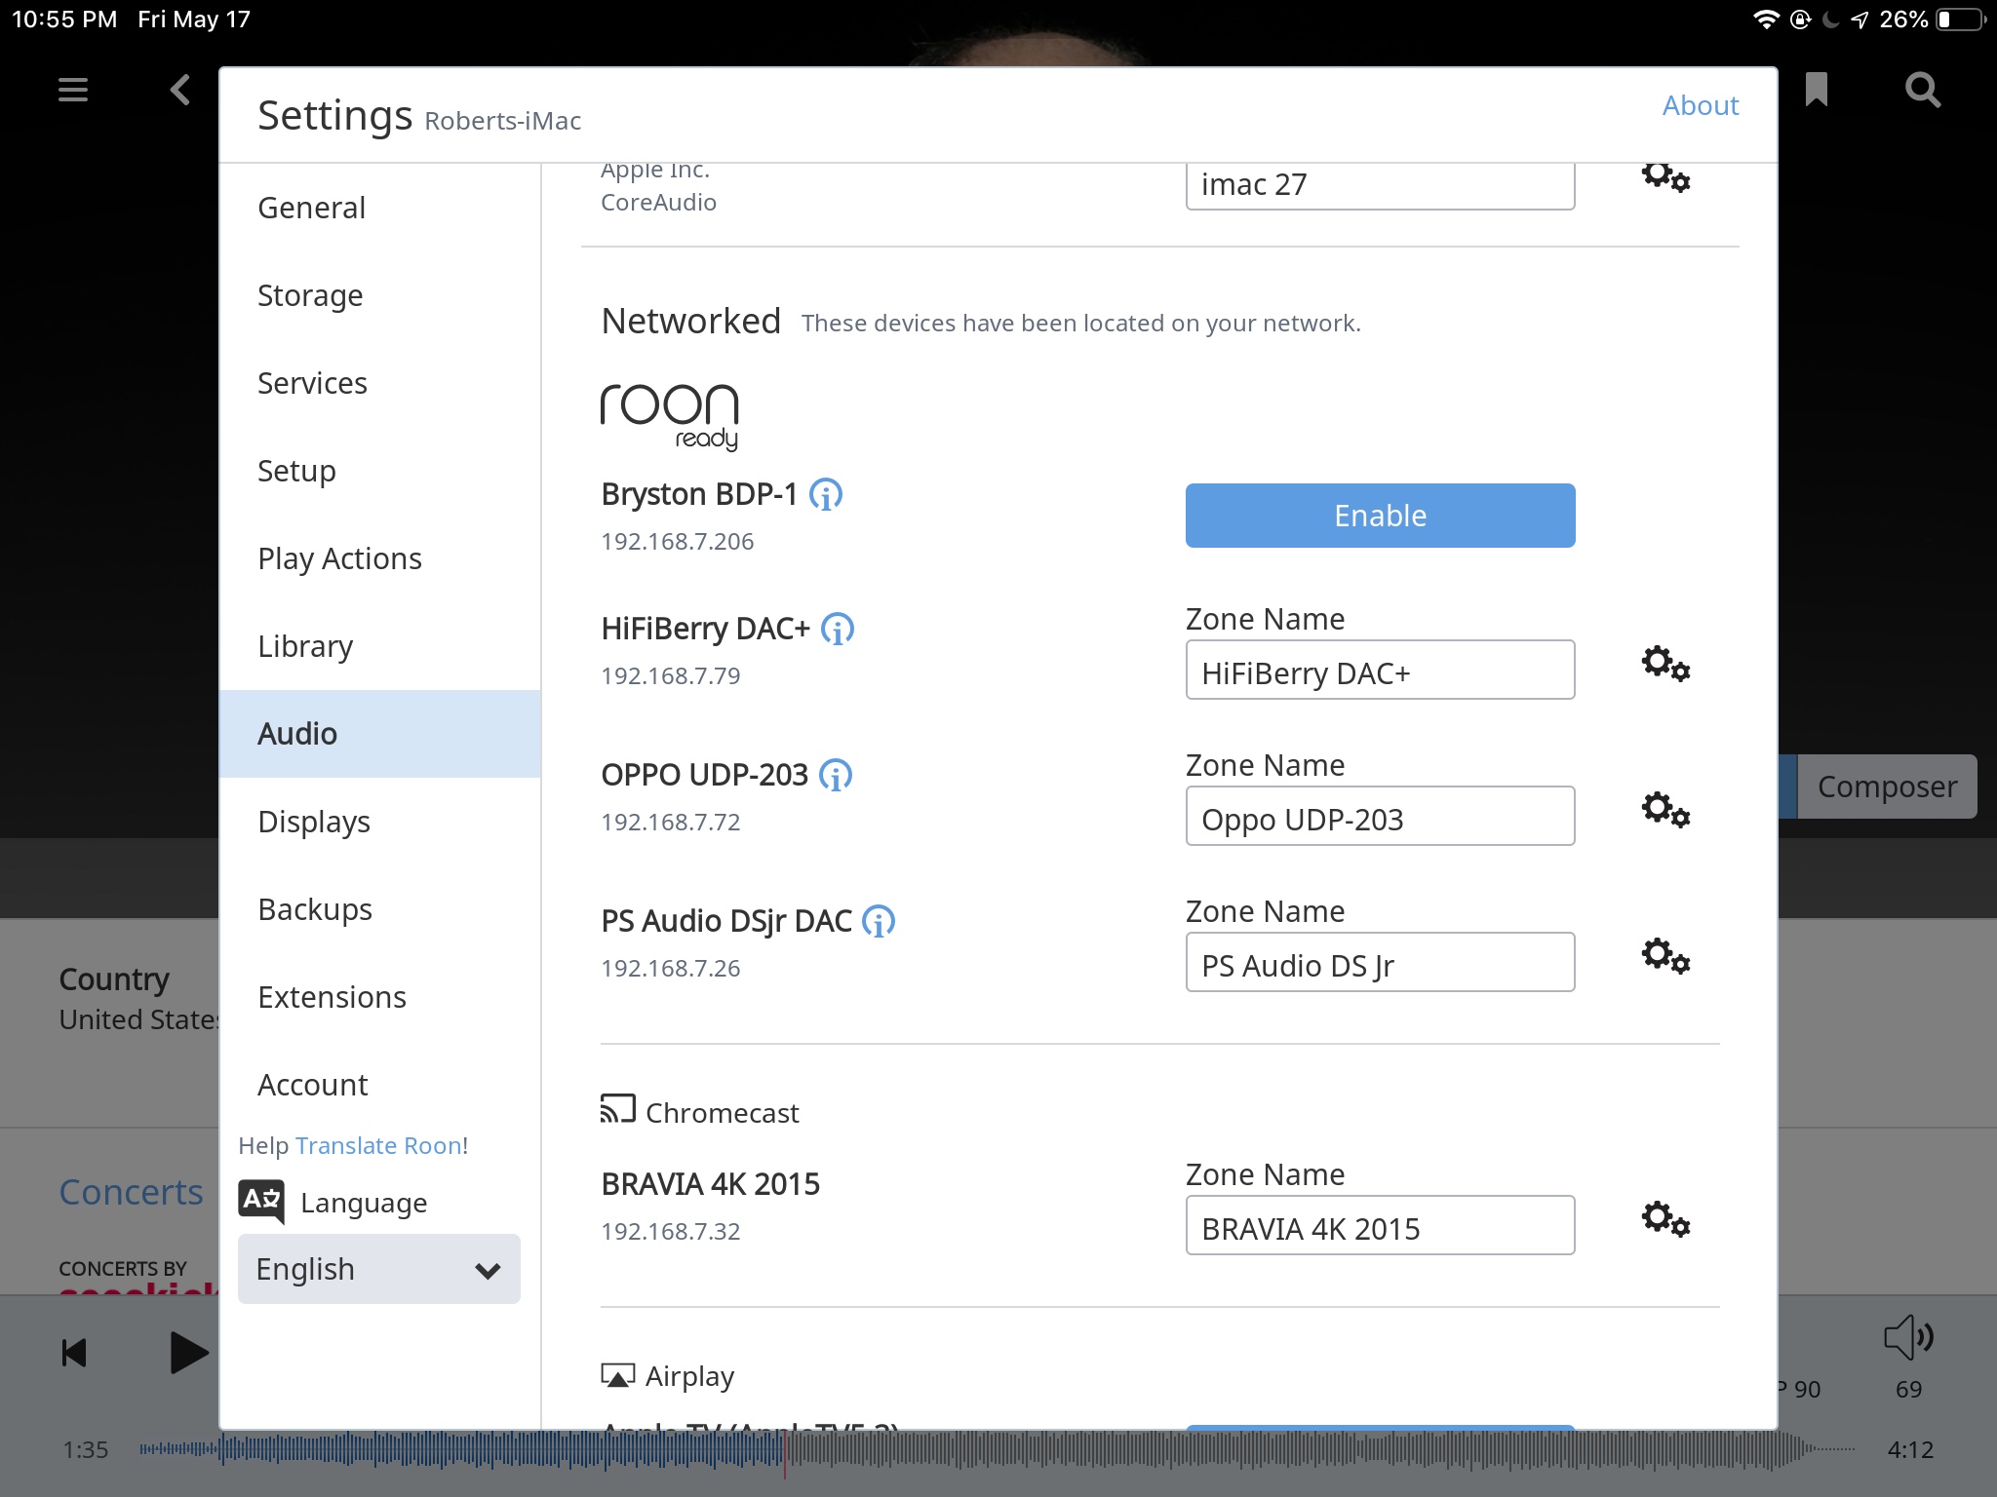The height and width of the screenshot is (1497, 1997).
Task: Open PS Audio DS Jr settings gears
Action: pos(1665,956)
